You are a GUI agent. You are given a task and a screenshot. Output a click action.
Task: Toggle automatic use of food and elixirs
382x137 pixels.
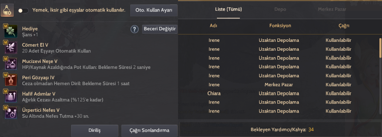click(x=23, y=11)
